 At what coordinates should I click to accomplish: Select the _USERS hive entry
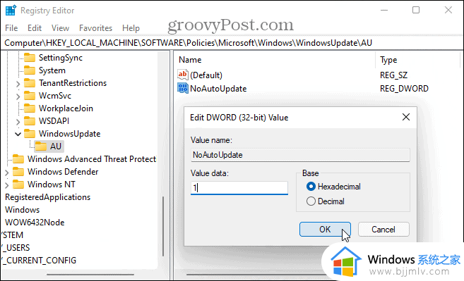[x=16, y=248]
